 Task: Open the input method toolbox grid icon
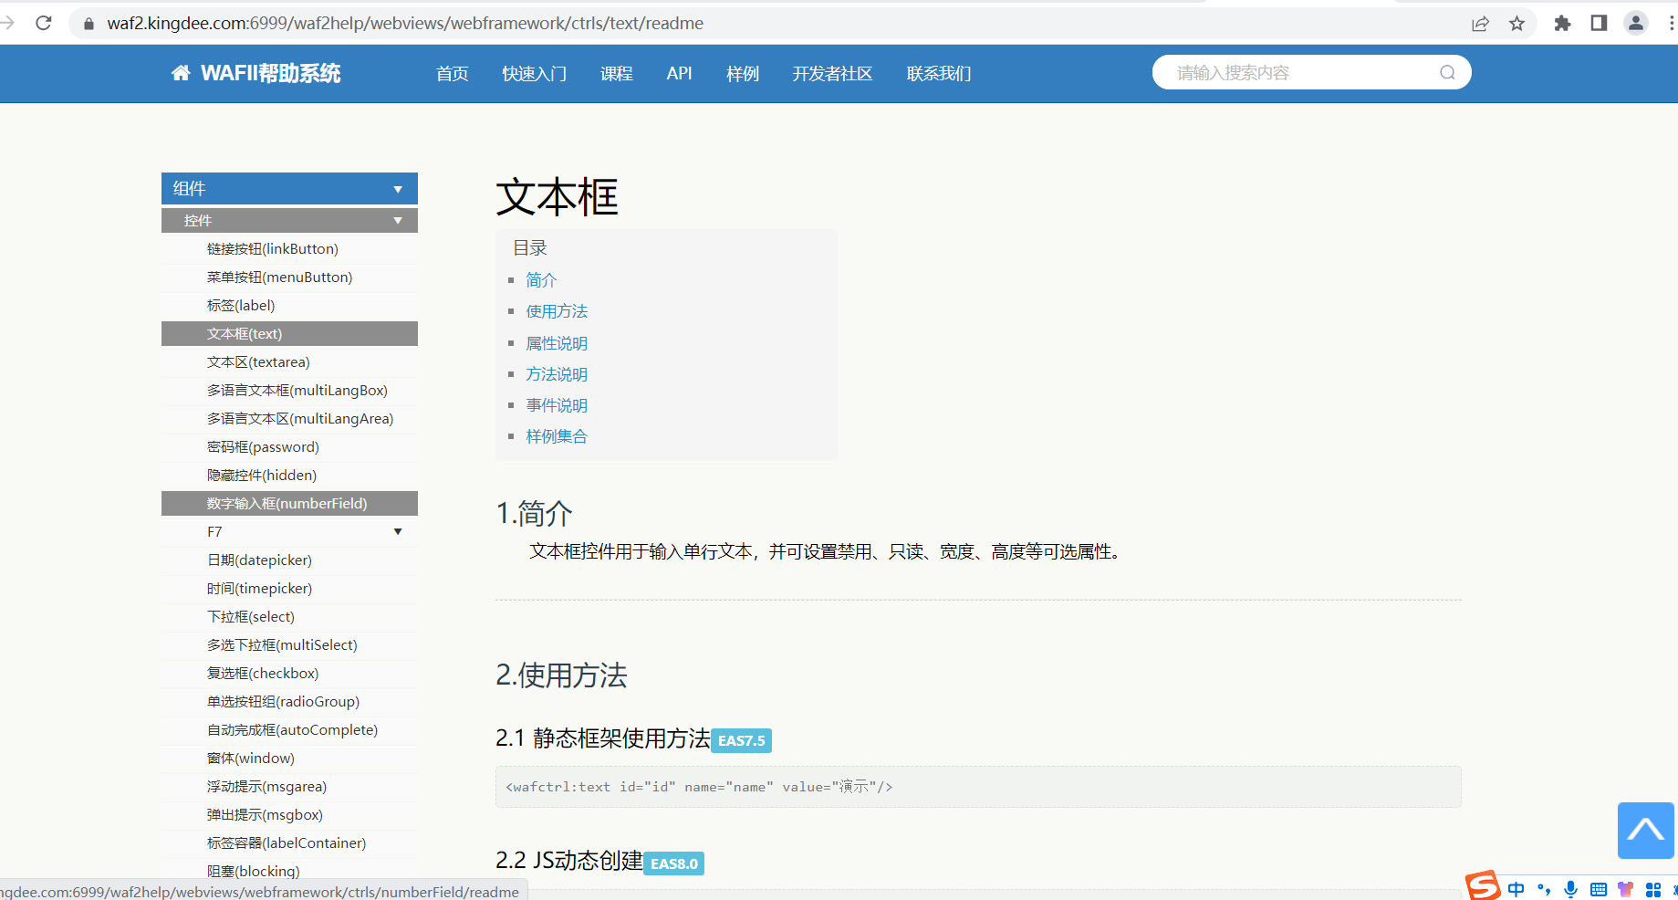click(1653, 889)
